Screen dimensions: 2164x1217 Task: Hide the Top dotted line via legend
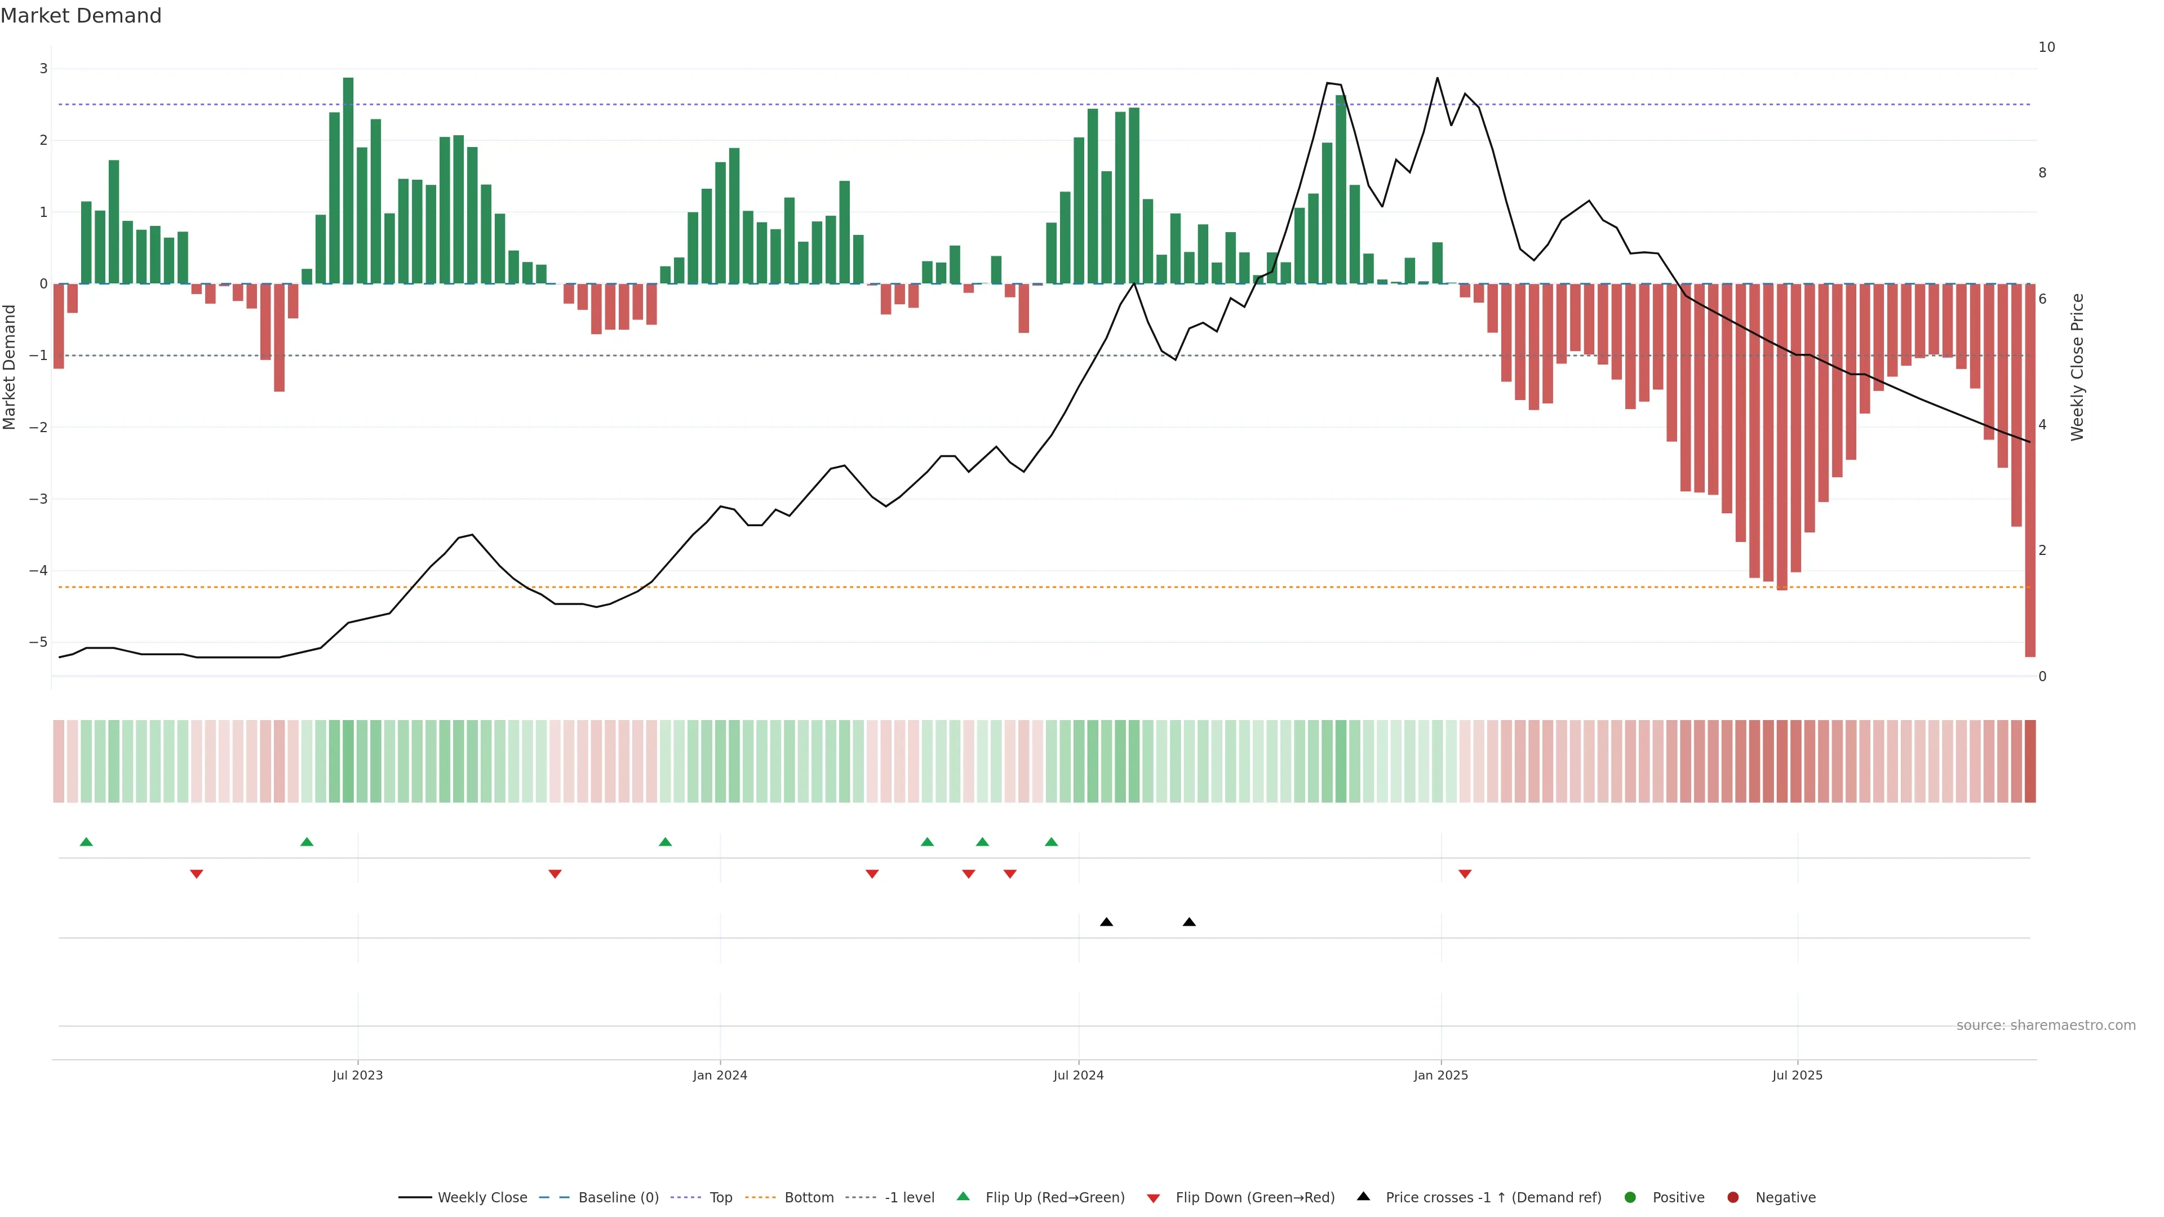coord(720,1198)
